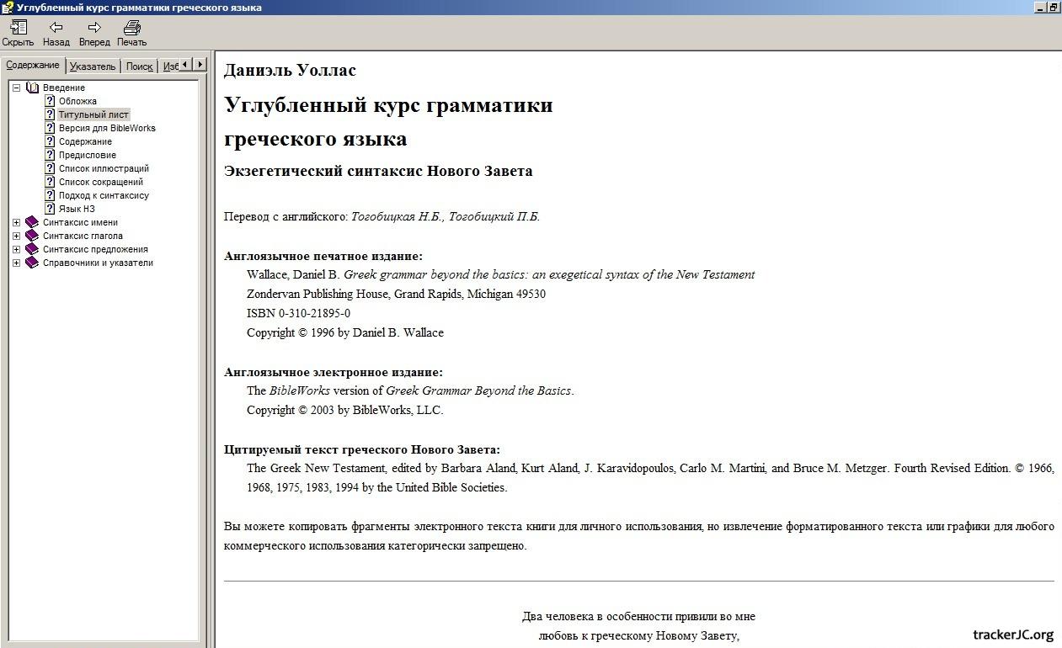Switch to the Указатель tab
Screen dimensions: 1062x648
[92, 66]
